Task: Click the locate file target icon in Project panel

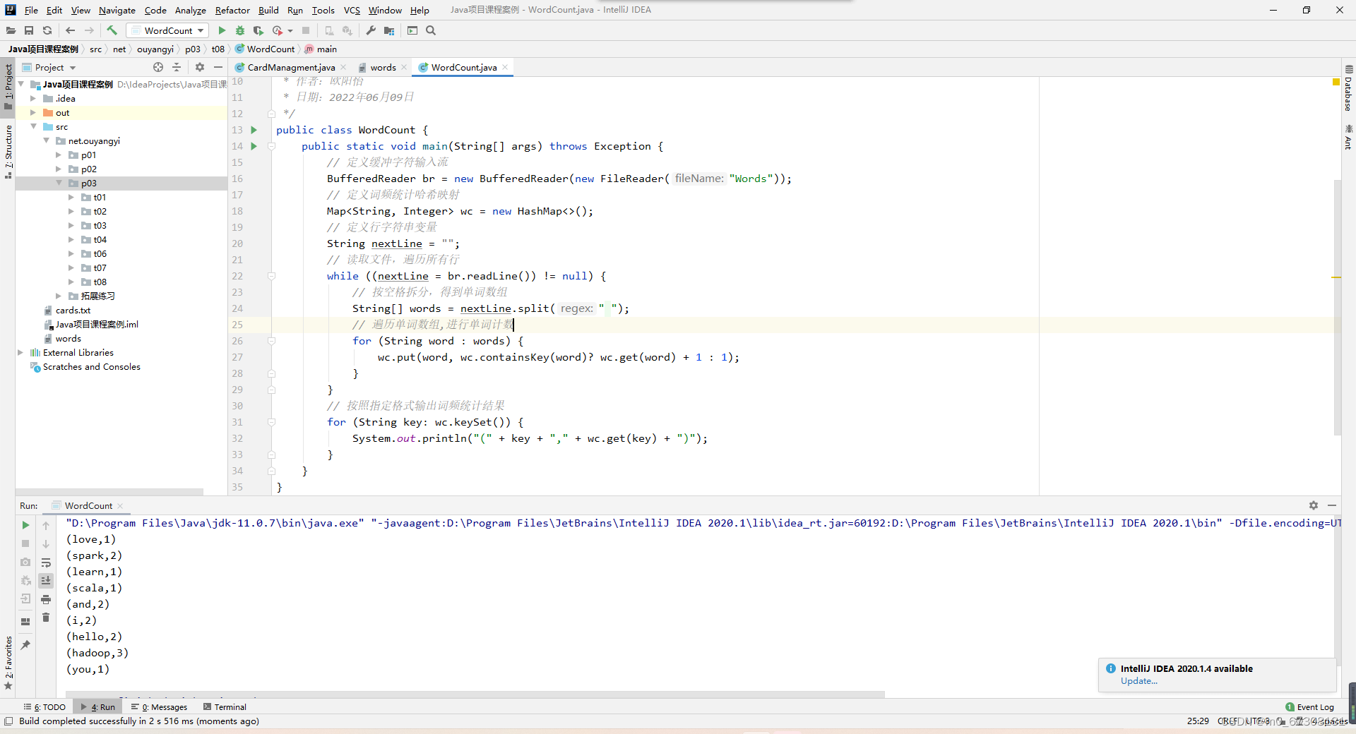Action: 158,67
